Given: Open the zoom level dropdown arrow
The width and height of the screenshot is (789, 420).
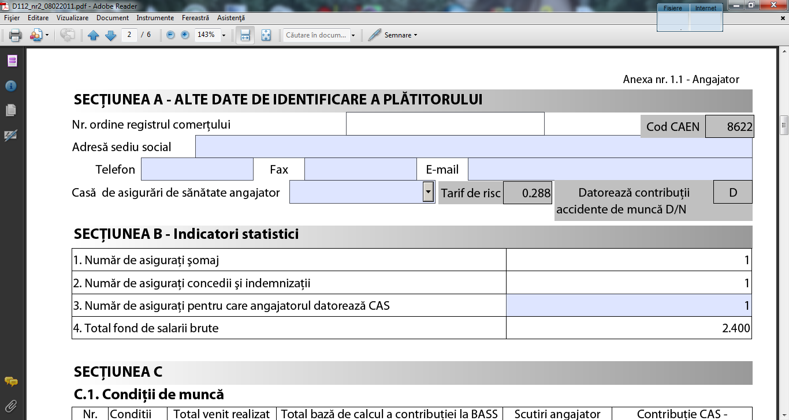Looking at the screenshot, I should 224,35.
